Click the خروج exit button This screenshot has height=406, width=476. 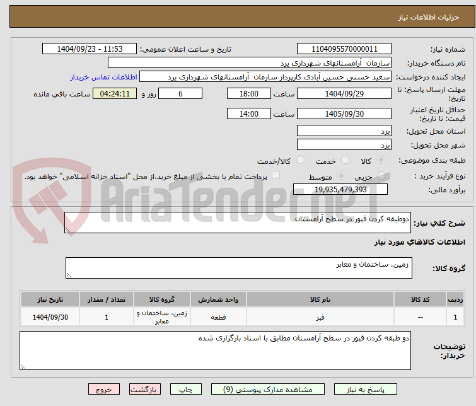click(104, 390)
